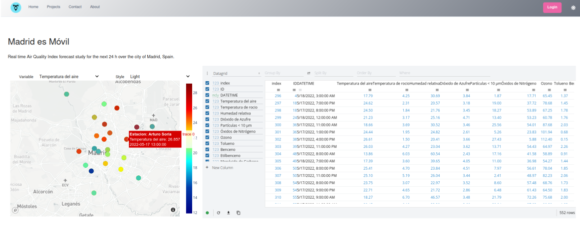
Task: Click the MAD airport icon on map
Action: (154, 116)
